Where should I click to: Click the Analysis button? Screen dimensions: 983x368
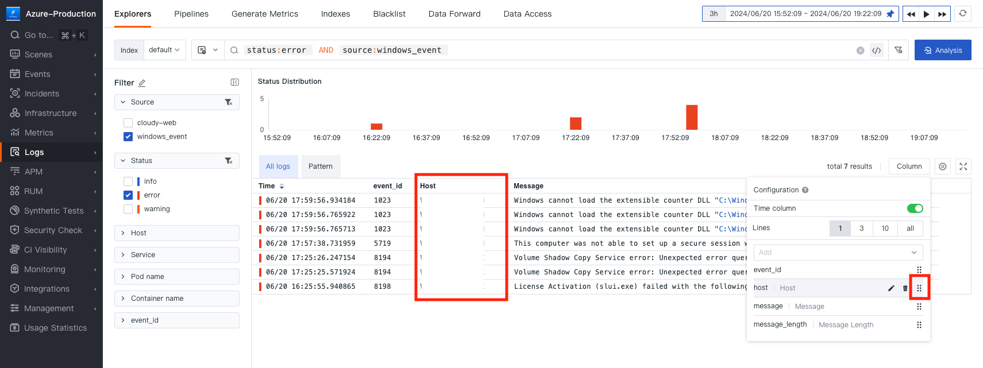pyautogui.click(x=943, y=50)
